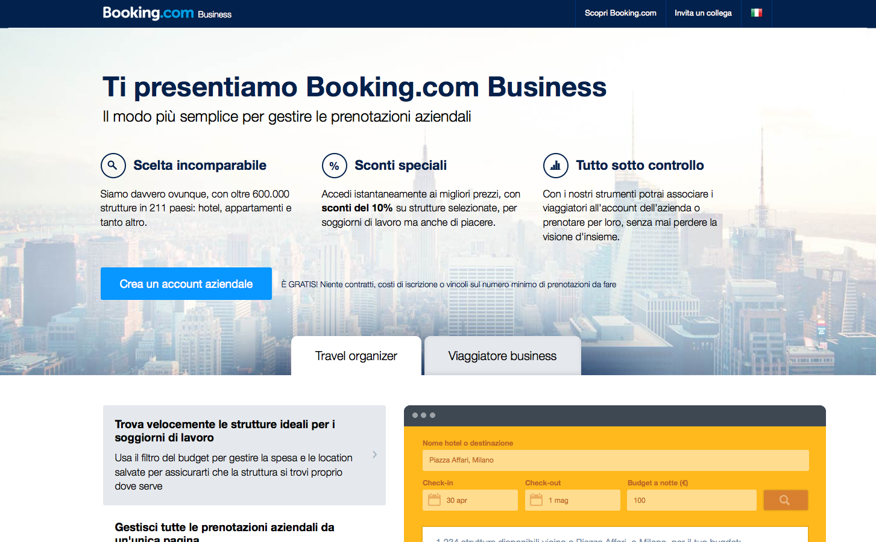Click the Sconti speciali heading

point(401,166)
